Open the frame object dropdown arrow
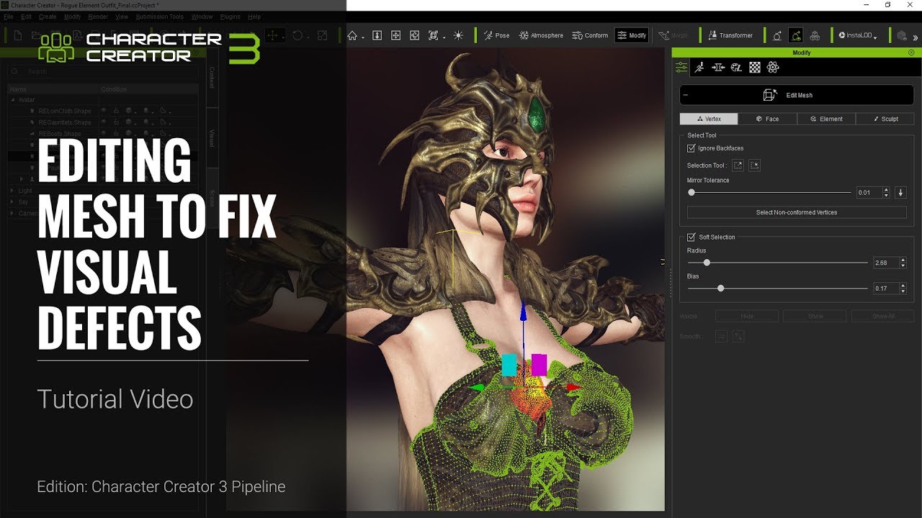 (x=444, y=37)
